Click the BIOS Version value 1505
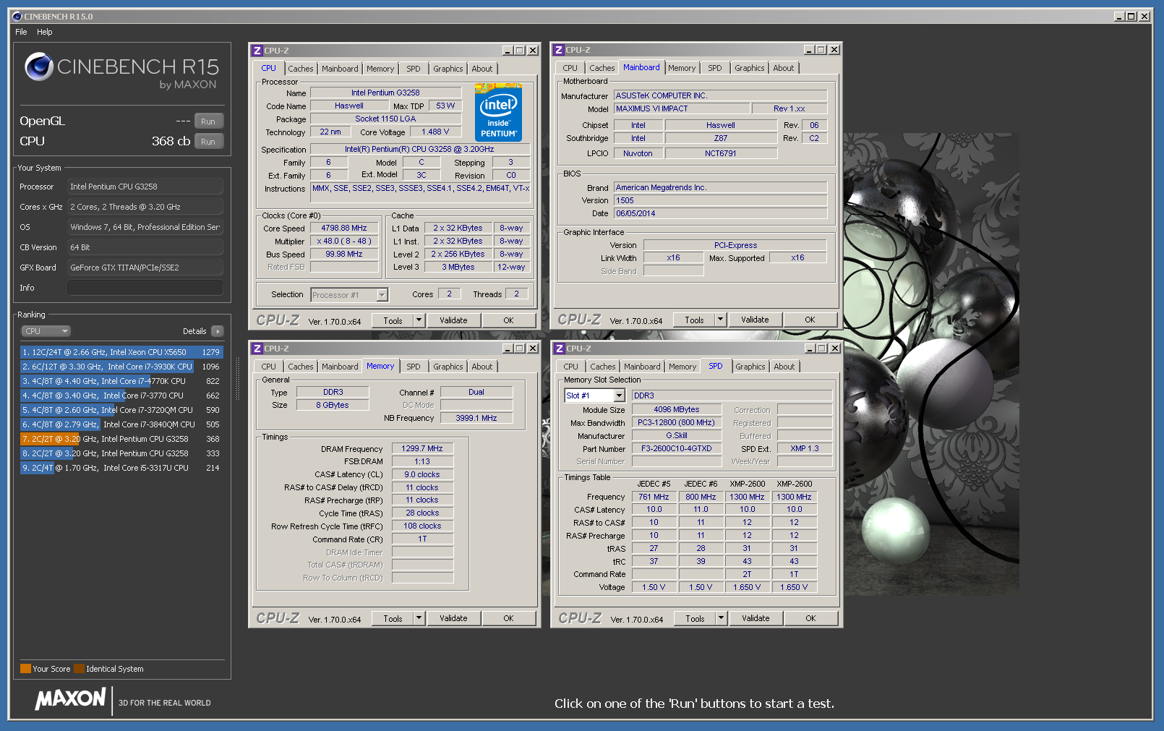1164x731 pixels. click(720, 200)
